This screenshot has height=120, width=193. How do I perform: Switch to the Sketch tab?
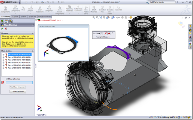[23, 17]
